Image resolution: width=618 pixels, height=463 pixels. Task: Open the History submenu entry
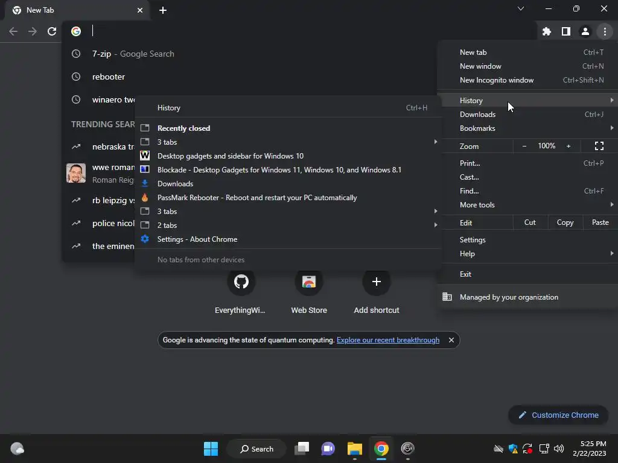(x=527, y=101)
